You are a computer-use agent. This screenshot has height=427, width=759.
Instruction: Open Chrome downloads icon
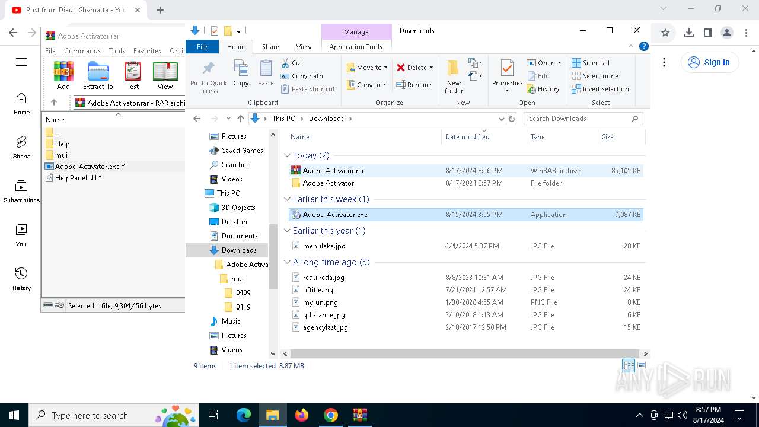[x=688, y=33]
